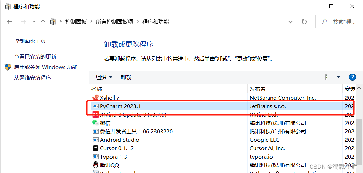This screenshot has height=173, width=363.
Task: Click the Typora program icon
Action: tap(95, 157)
